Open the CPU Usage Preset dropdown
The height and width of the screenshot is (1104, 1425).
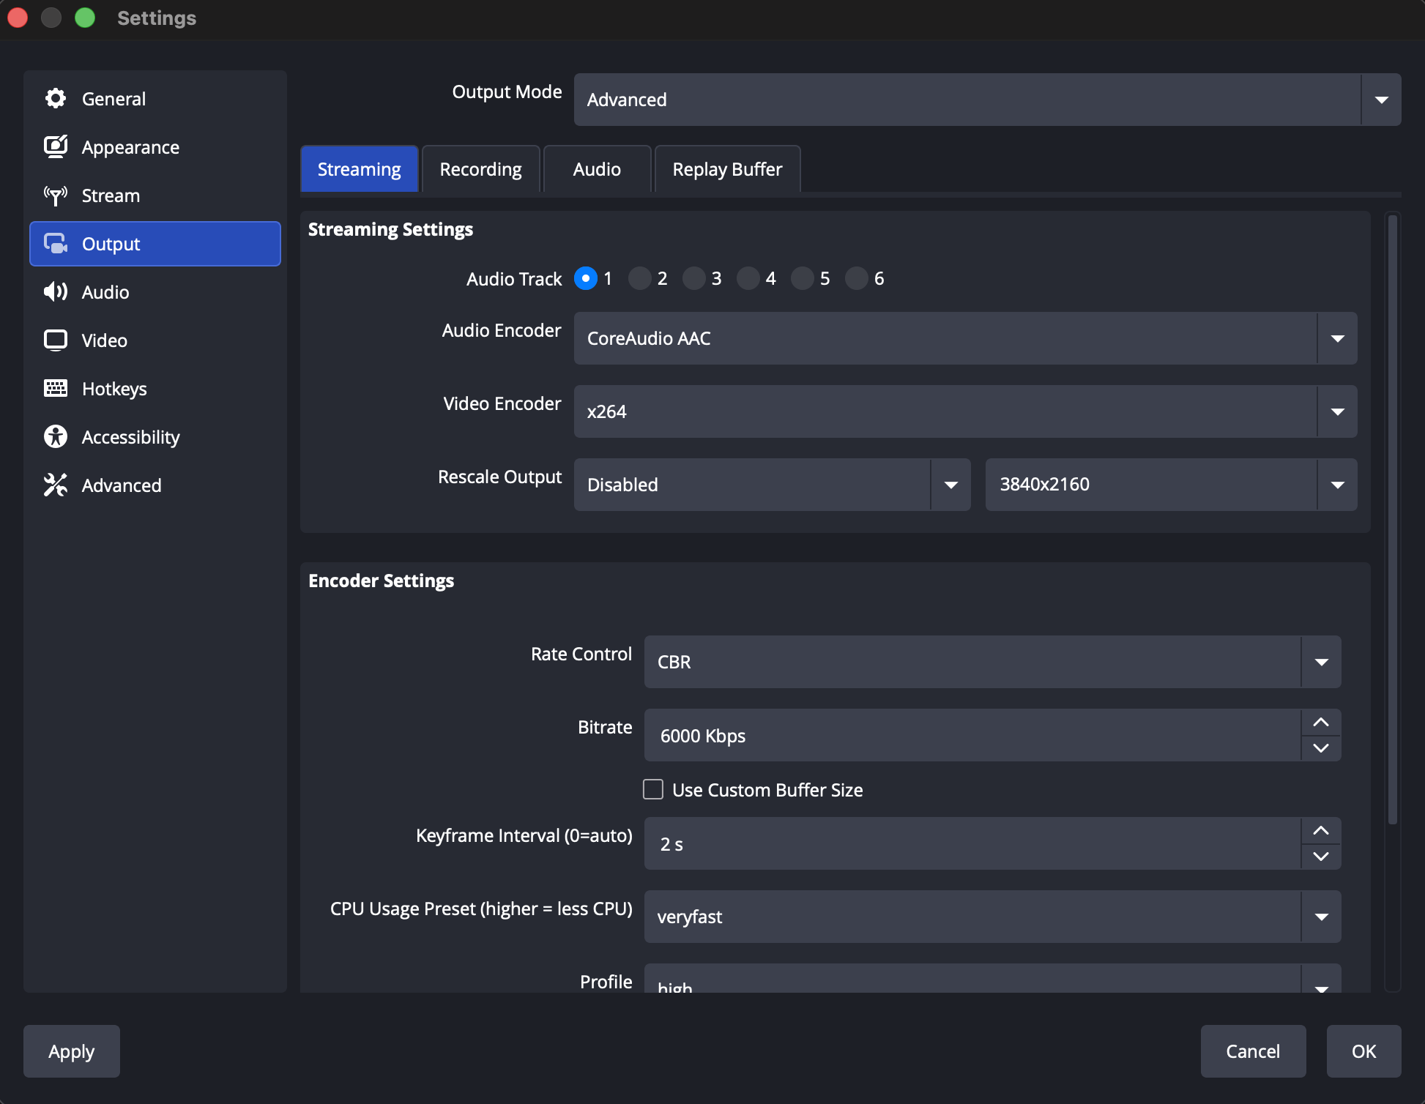[992, 917]
